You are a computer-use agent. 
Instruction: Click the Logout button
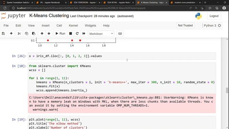tap(214, 16)
